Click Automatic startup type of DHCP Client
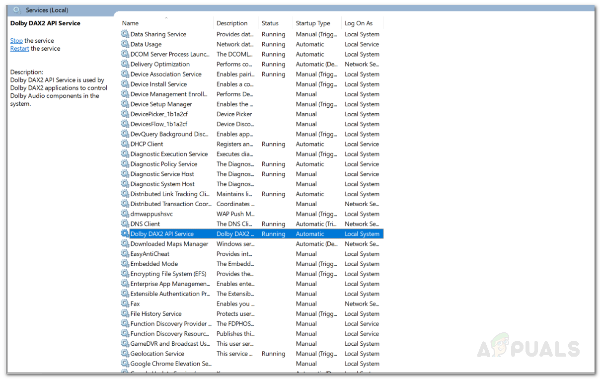Screen dimensions: 600x379 coord(310,144)
